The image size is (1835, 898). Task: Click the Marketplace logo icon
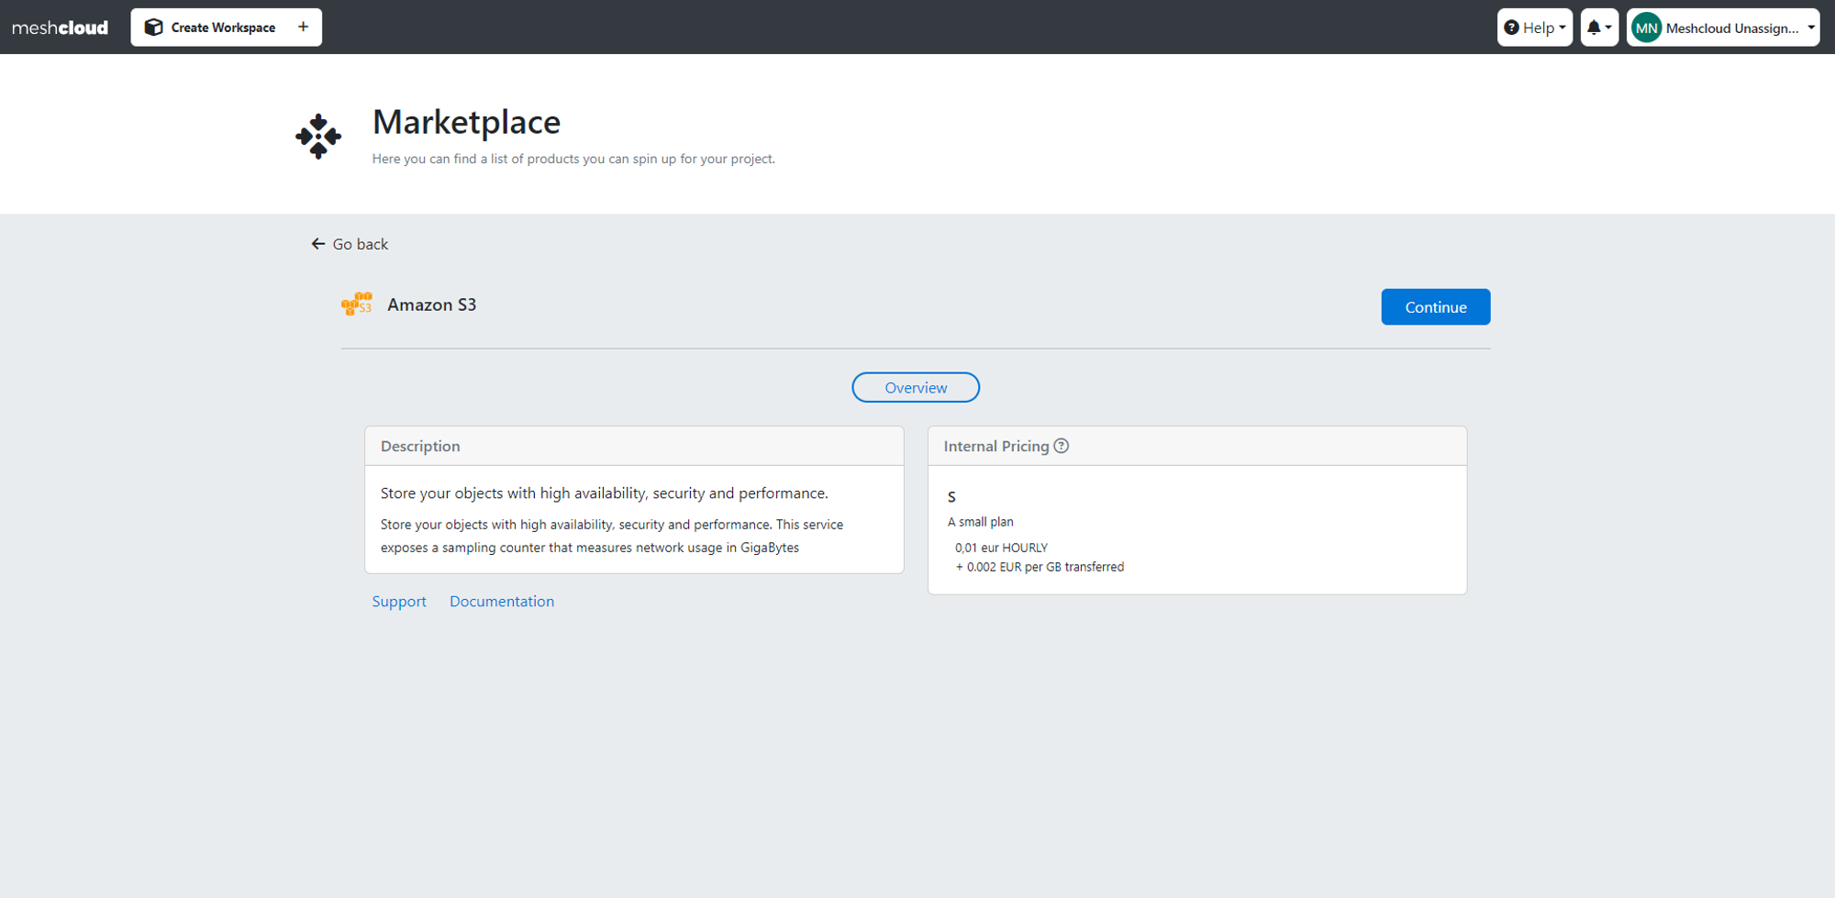coord(318,137)
